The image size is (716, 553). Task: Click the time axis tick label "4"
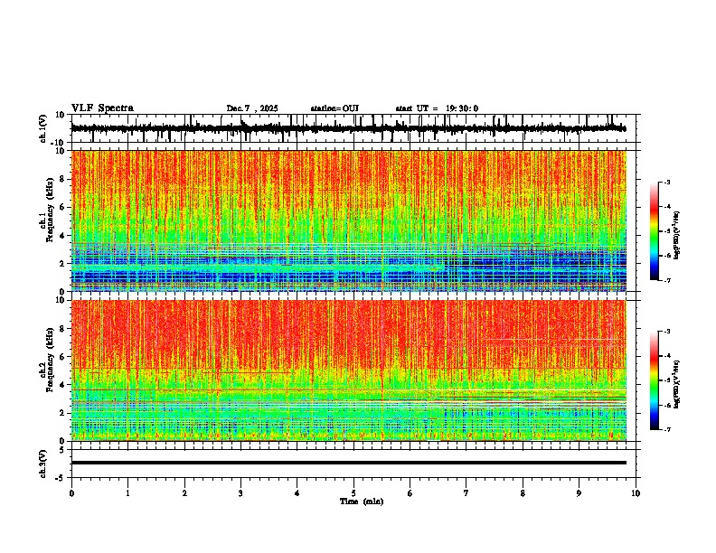(x=297, y=493)
